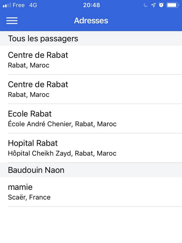This screenshot has width=182, height=243.
Task: Tap the location services arrow icon
Action: (153, 5)
